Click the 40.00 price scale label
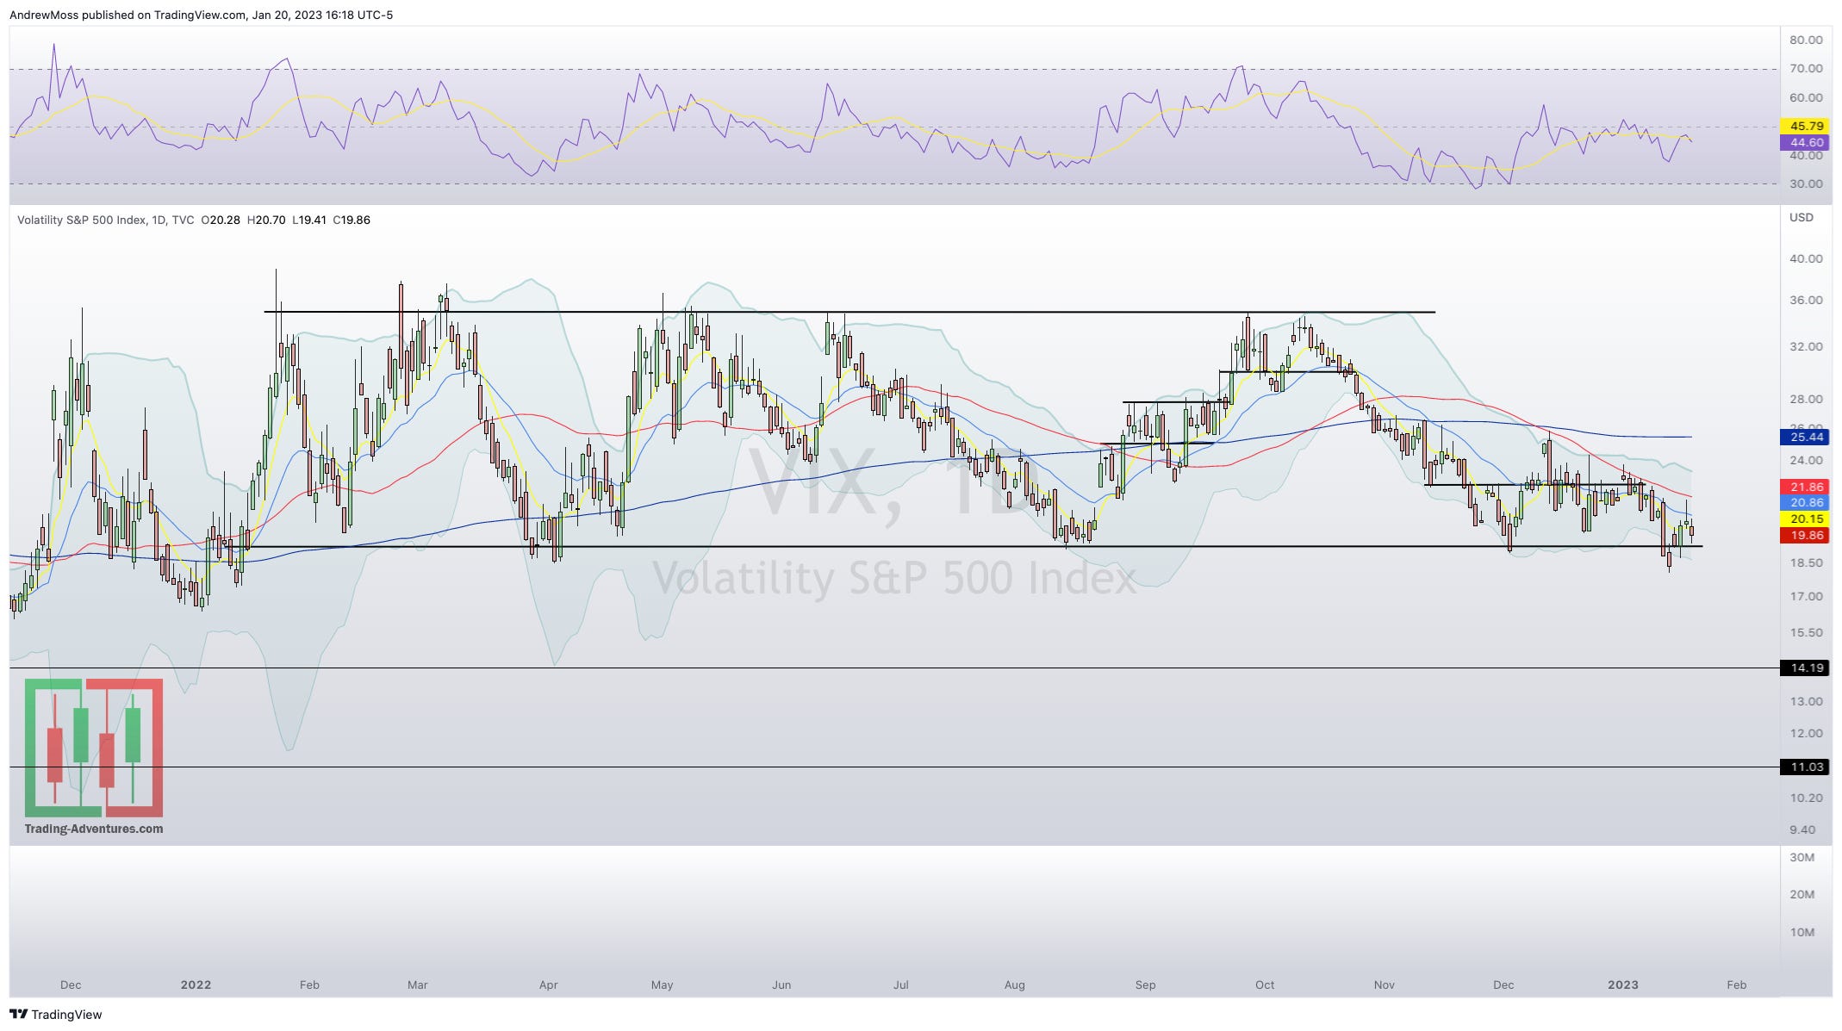Screen dimensions: 1842x1031 point(1806,258)
